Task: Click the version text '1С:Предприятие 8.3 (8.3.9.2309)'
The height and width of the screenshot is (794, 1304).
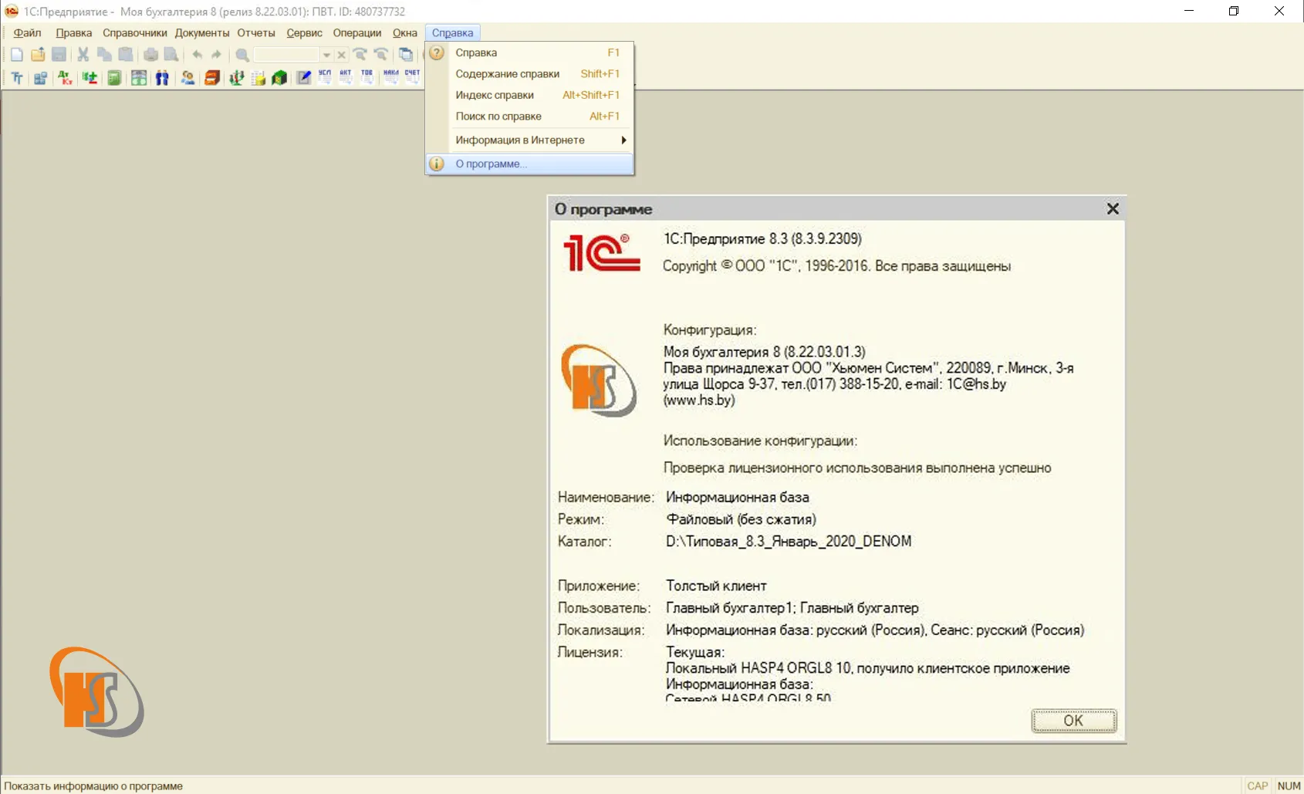Action: tap(762, 238)
